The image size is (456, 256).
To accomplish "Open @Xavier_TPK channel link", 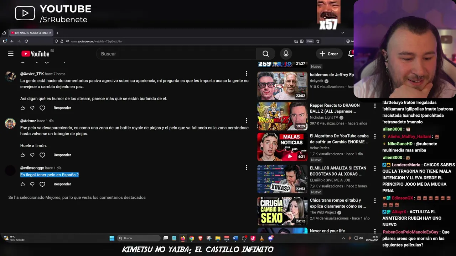I will (x=32, y=74).
